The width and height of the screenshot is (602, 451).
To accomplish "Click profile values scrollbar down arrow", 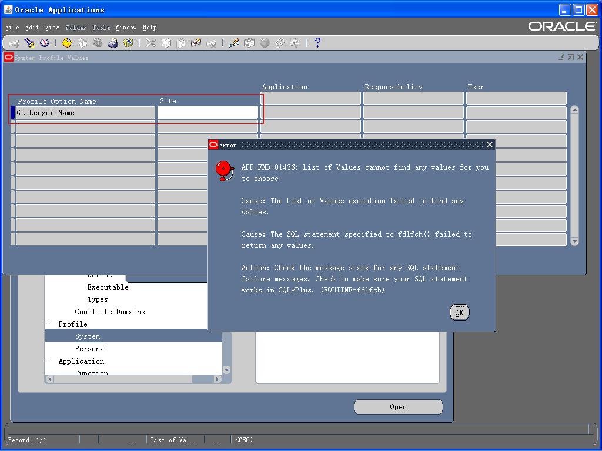I will coord(575,241).
